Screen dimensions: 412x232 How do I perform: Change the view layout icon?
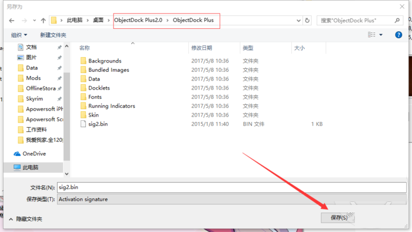click(371, 35)
